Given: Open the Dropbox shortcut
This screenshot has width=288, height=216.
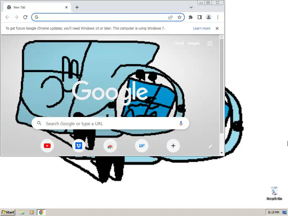Looking at the screenshot, I should tap(79, 146).
